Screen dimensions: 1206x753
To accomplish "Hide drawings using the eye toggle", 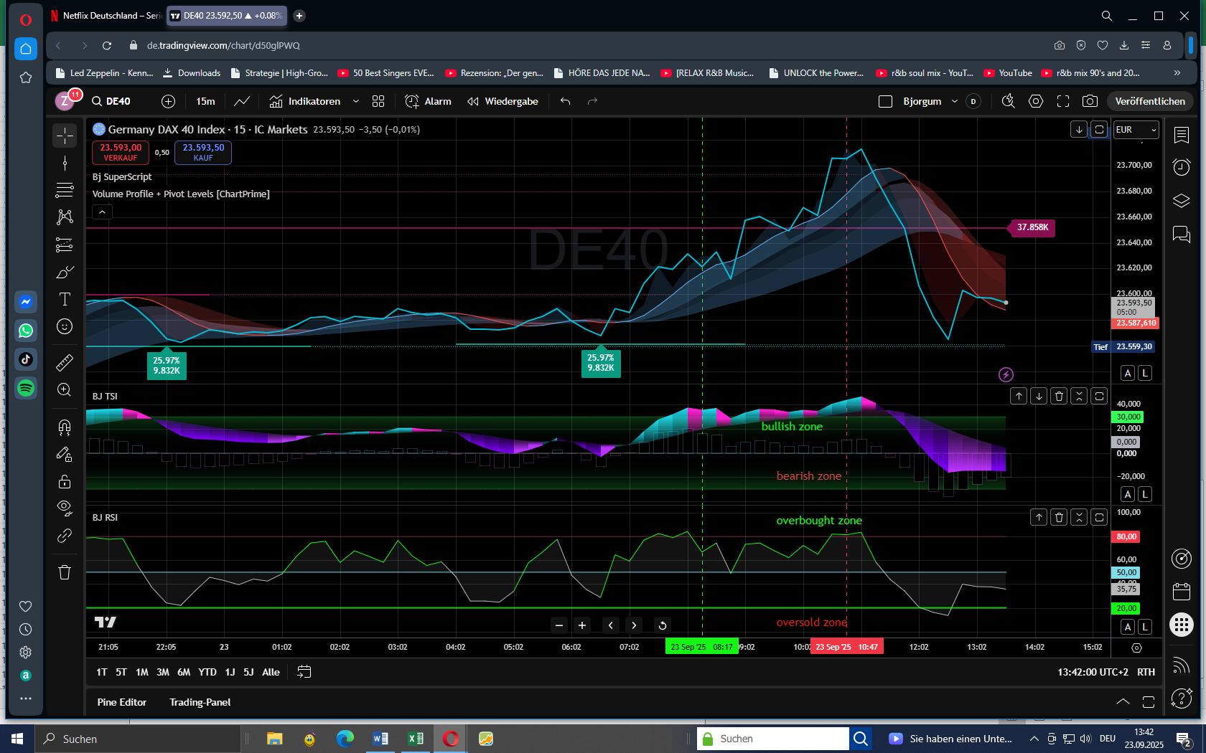I will tap(65, 508).
